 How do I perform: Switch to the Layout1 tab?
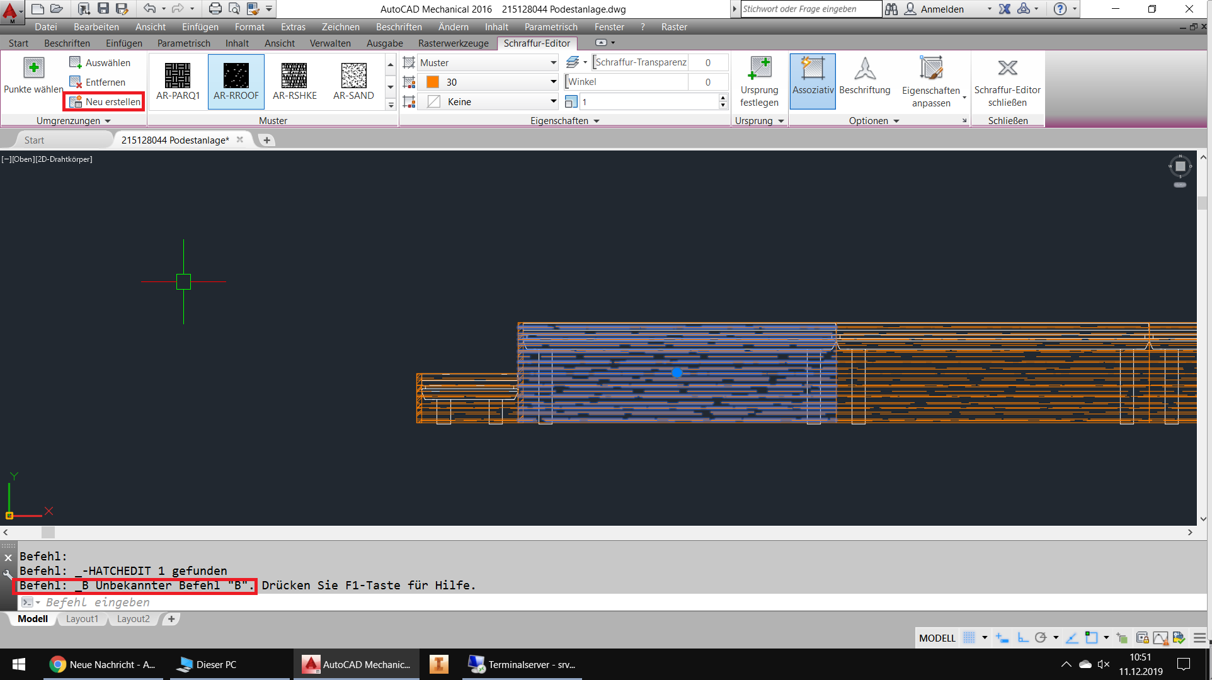[82, 619]
